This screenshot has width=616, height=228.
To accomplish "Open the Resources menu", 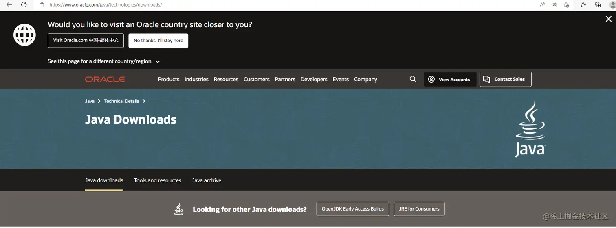I will pyautogui.click(x=226, y=79).
